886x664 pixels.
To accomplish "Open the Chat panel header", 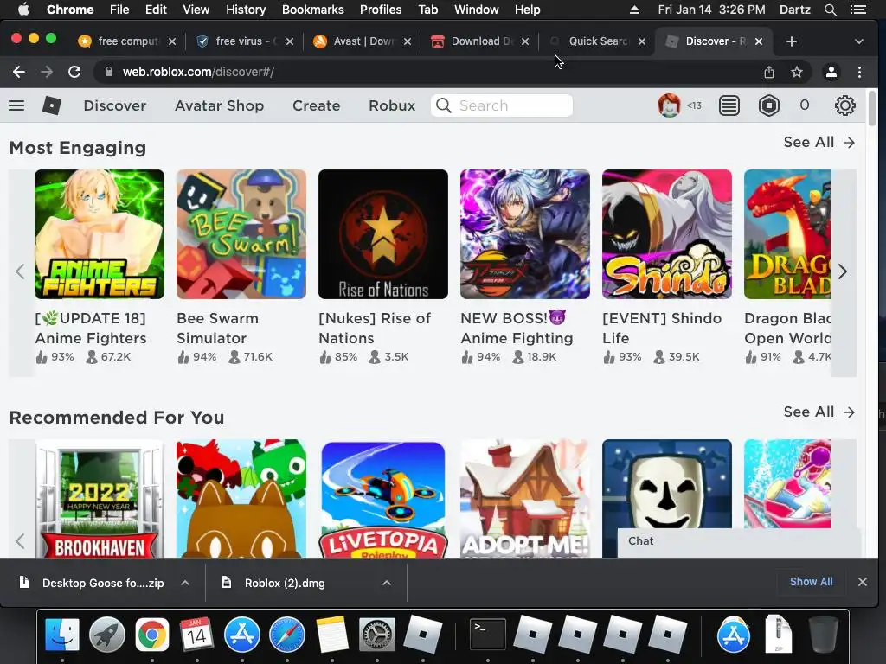I will click(x=739, y=541).
